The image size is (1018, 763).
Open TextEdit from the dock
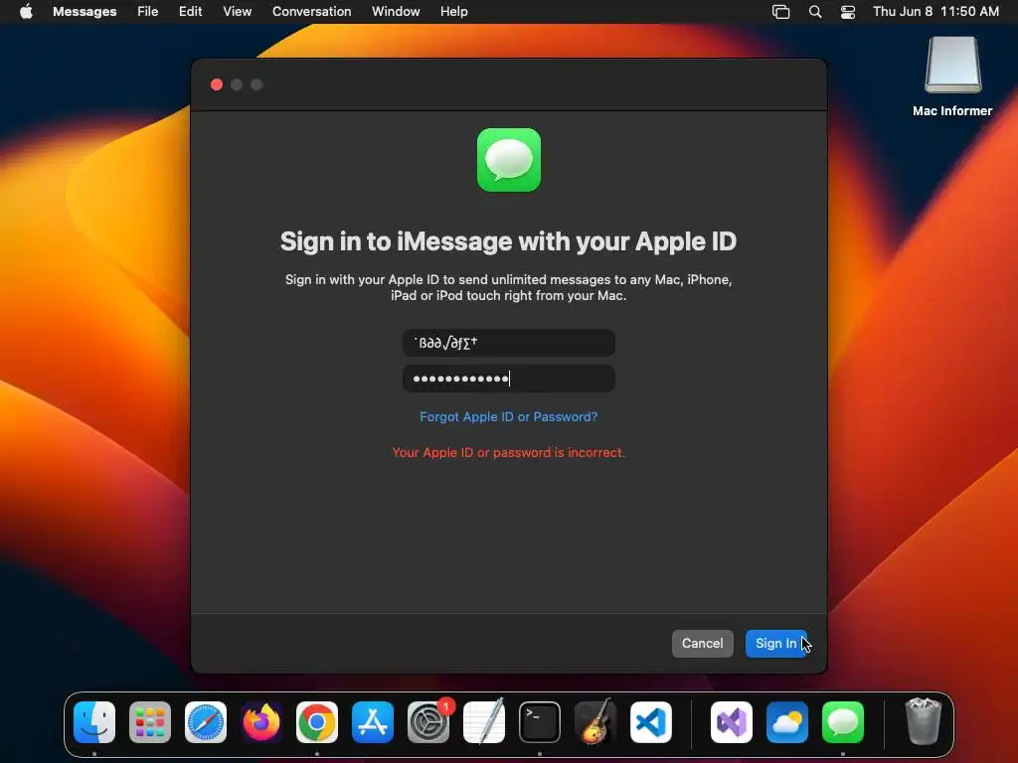click(484, 722)
